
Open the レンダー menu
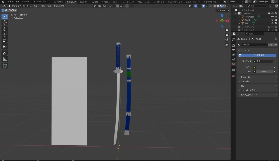coord(25,2)
